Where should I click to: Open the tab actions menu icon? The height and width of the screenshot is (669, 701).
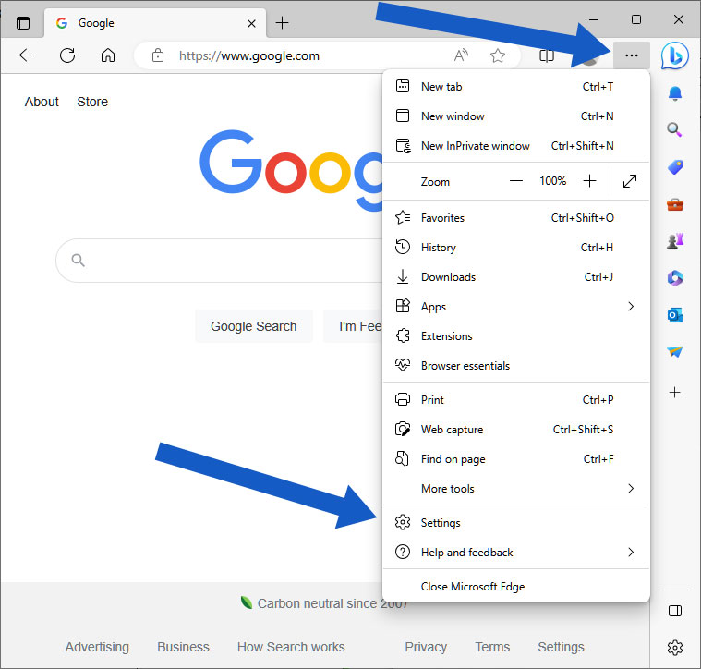[x=23, y=22]
